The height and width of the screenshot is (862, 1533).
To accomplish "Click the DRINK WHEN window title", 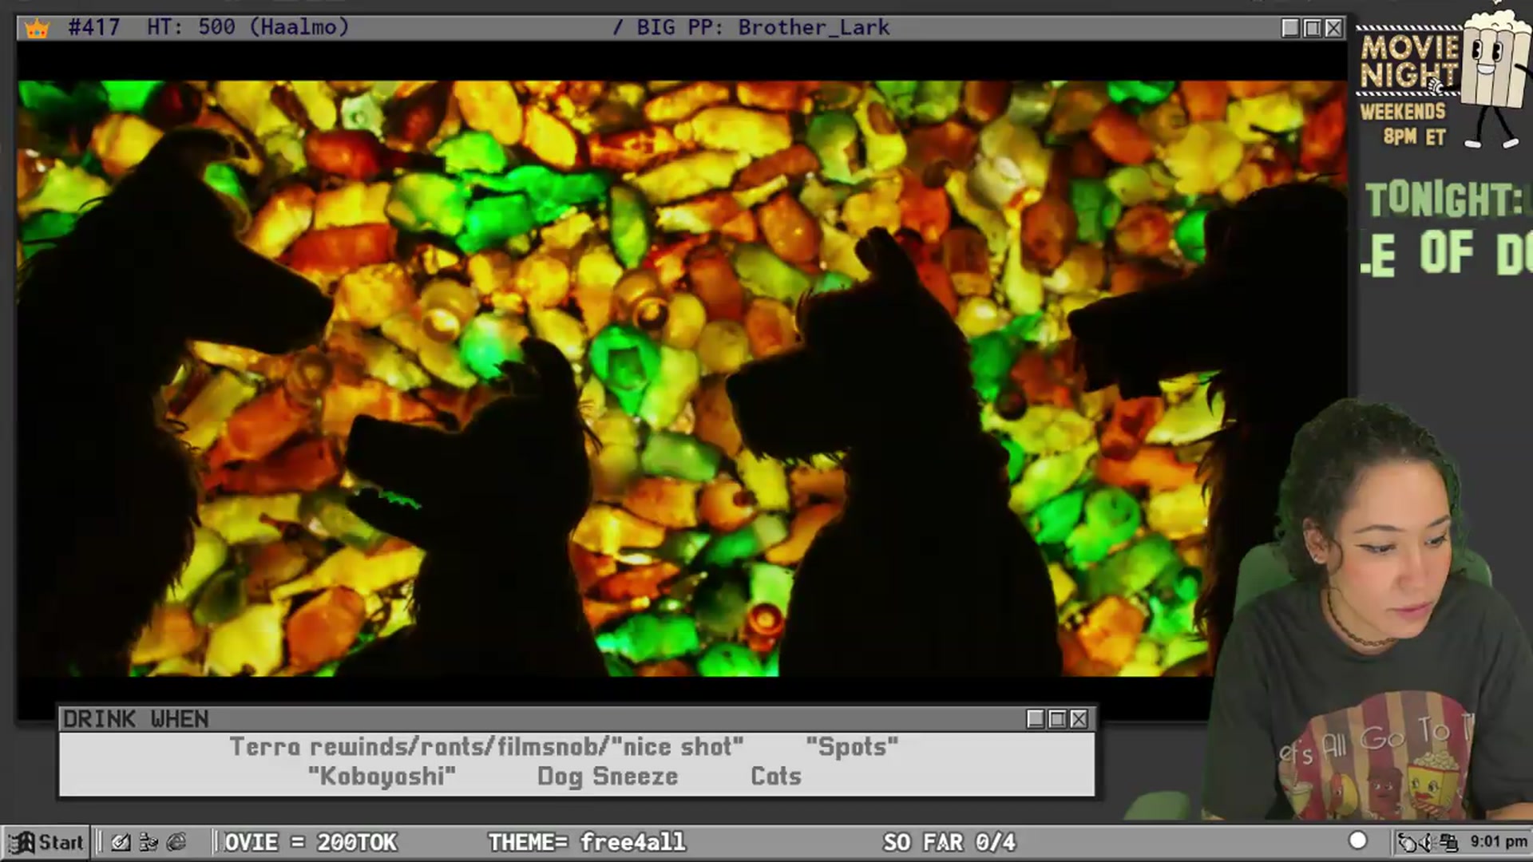I will tap(136, 719).
